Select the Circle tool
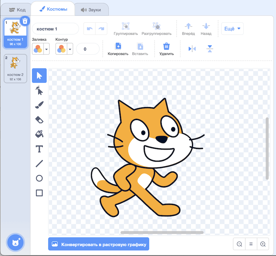This screenshot has height=256, width=276. point(39,178)
